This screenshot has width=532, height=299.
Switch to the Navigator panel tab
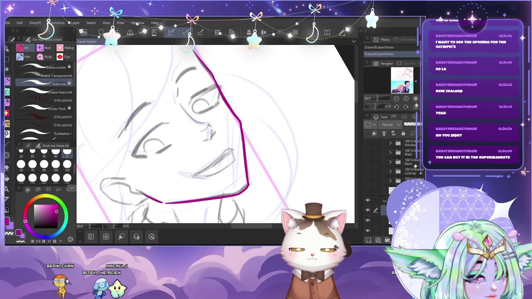[x=384, y=64]
